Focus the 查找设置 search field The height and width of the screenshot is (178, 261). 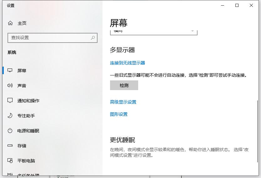point(53,38)
